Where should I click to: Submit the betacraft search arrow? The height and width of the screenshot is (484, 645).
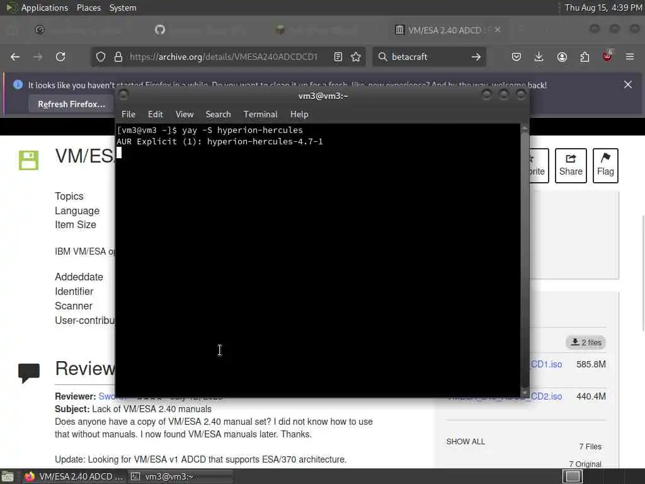[476, 57]
